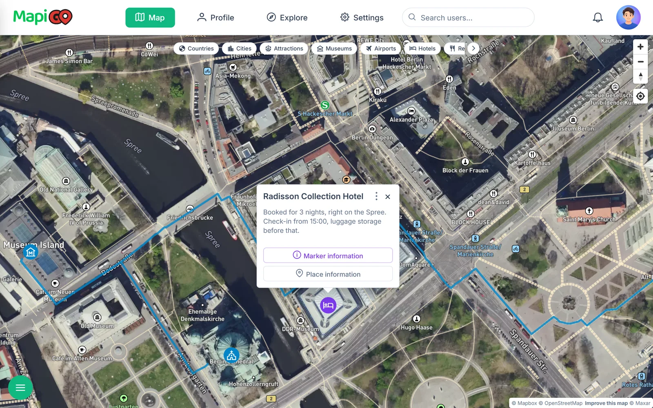The width and height of the screenshot is (653, 408).
Task: Switch to the Map tab
Action: [x=150, y=18]
